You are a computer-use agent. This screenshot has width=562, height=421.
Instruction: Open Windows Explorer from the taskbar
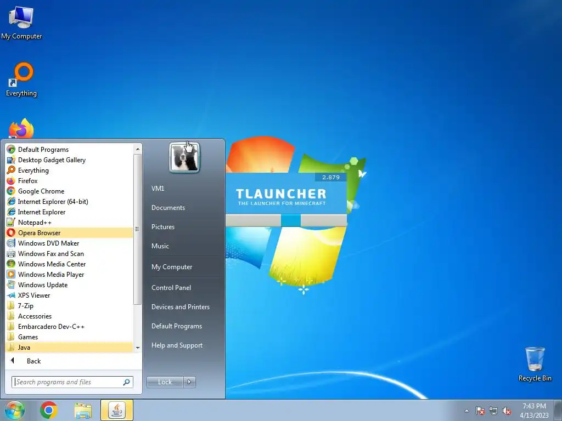click(83, 410)
